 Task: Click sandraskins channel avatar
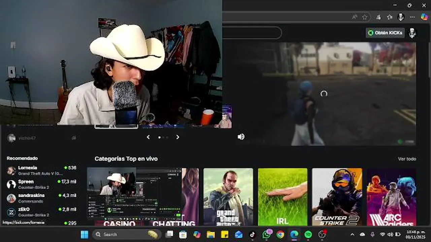coord(11,198)
